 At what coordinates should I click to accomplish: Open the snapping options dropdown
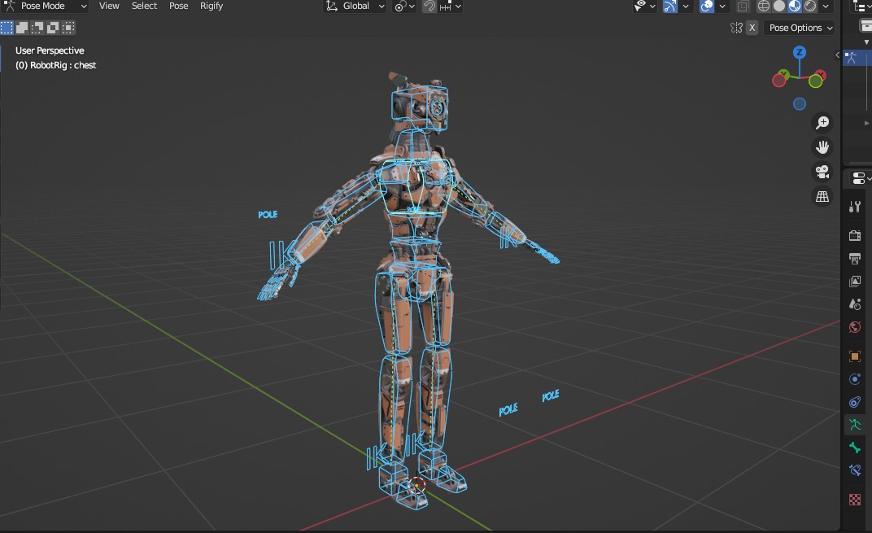(x=451, y=7)
